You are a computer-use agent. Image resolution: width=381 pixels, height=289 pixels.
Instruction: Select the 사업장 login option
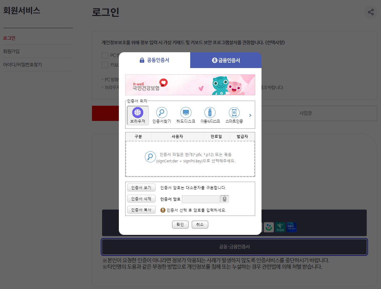(x=305, y=113)
